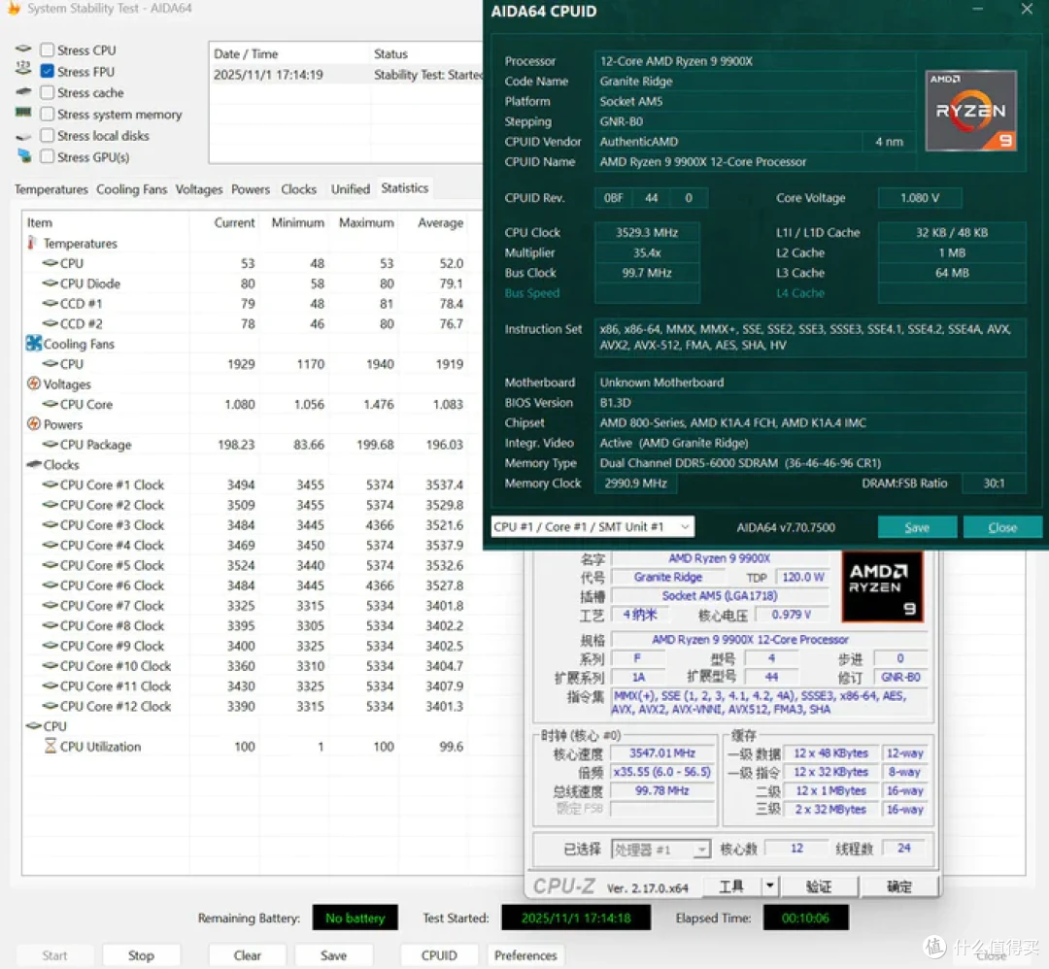Uncheck the Stress FPU checkbox
Screen dimensions: 1049x969
coord(47,72)
